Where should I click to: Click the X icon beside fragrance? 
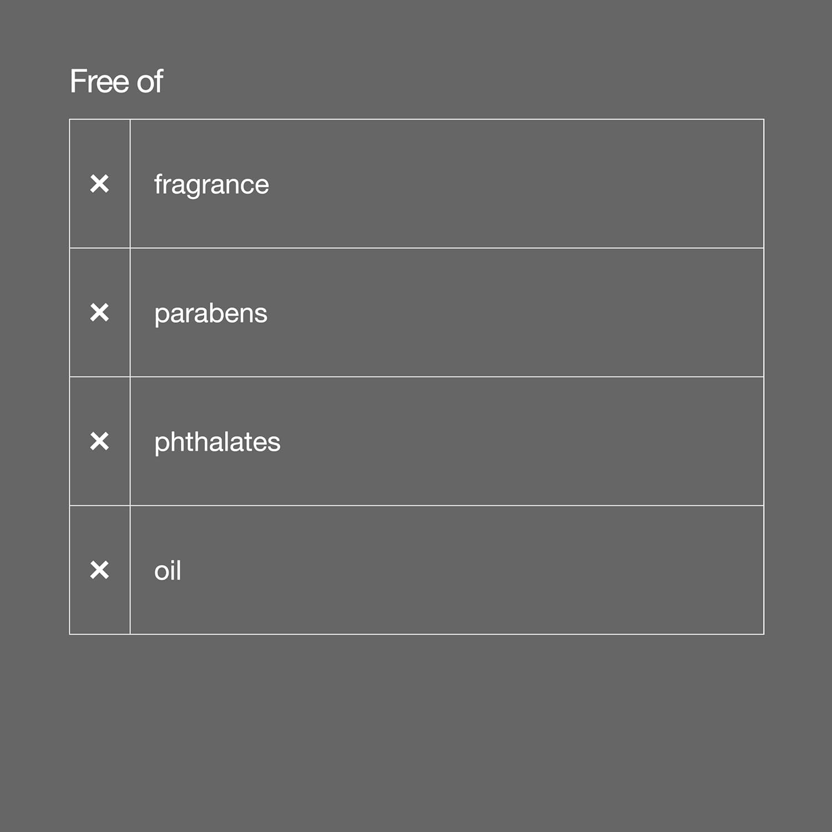[x=100, y=184]
